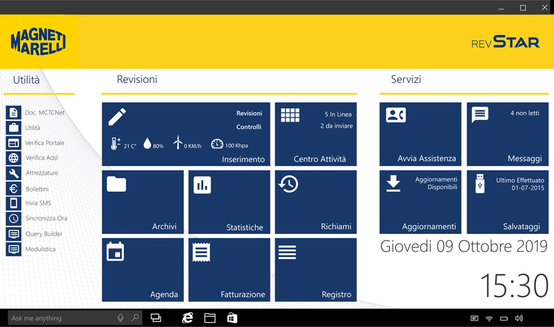554x327 pixels.
Task: Open the Fatturazione tile label
Action: pos(243,294)
